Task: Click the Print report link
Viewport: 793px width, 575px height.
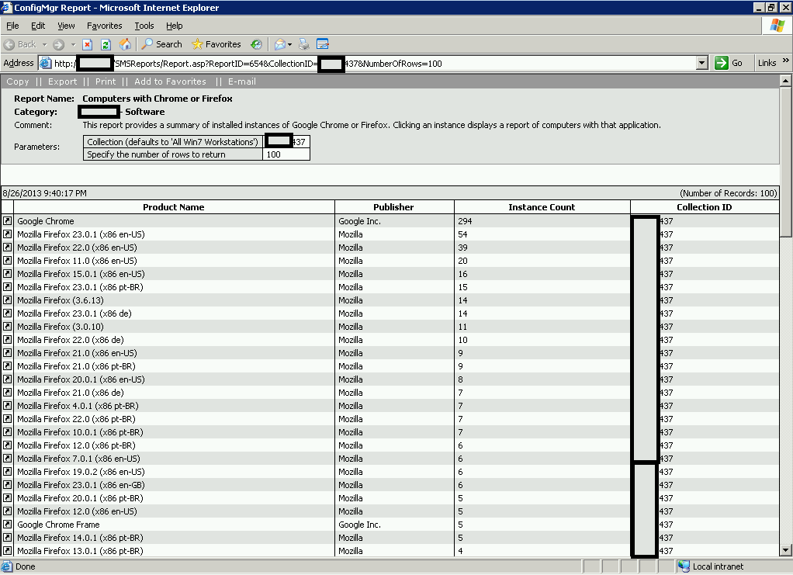Action: pyautogui.click(x=106, y=81)
